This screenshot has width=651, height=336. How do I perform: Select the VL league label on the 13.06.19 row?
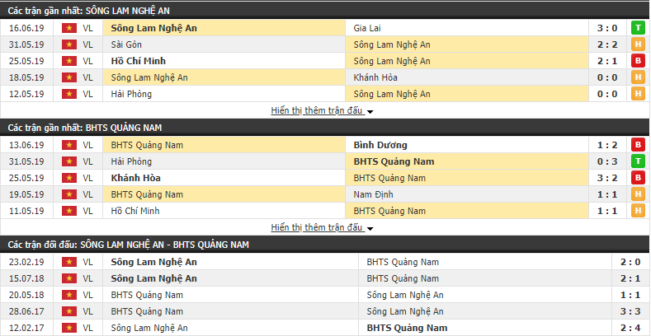point(87,145)
